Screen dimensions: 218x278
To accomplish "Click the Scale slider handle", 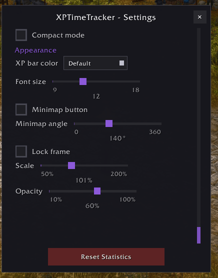I will pos(71,165).
